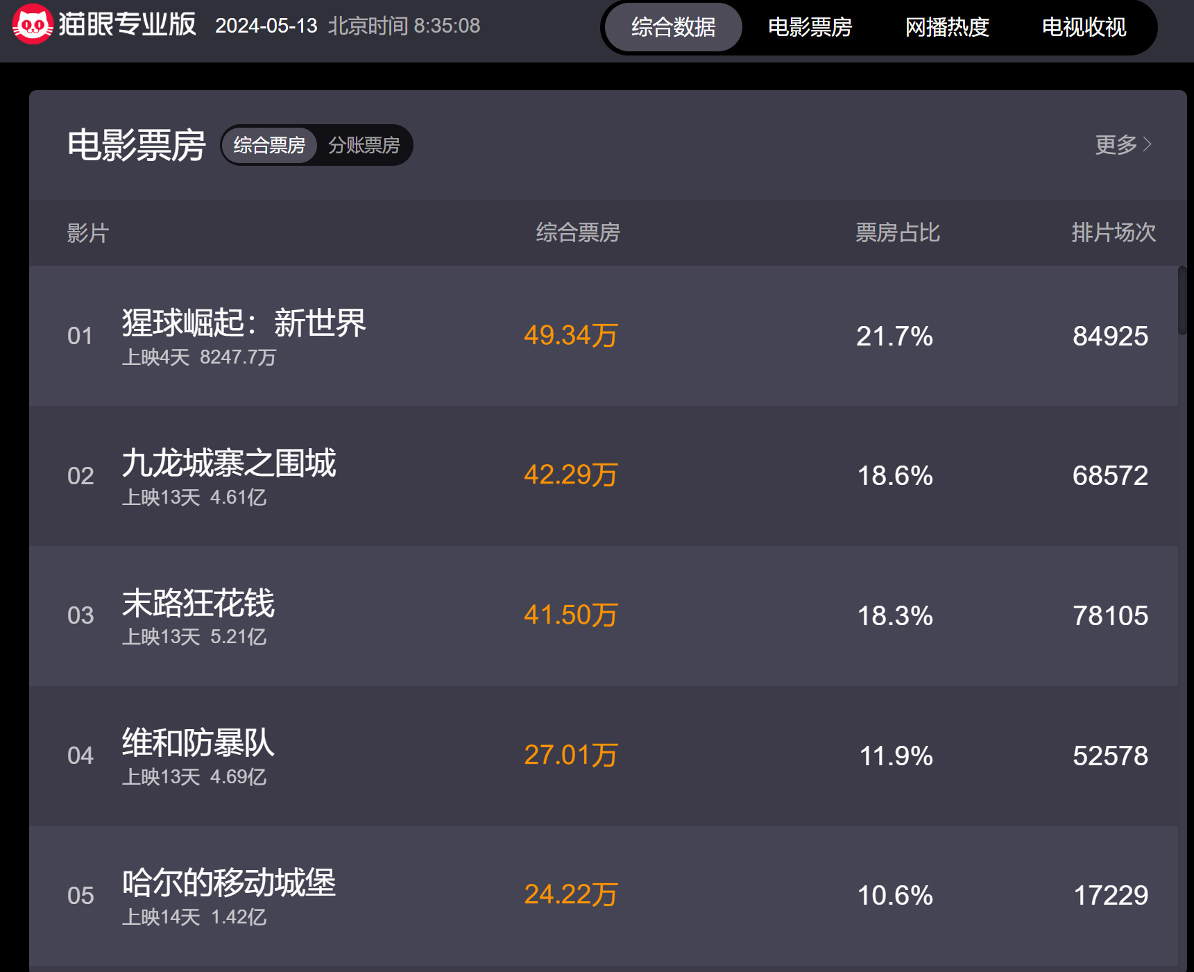Click 综合票房 column header

[577, 232]
